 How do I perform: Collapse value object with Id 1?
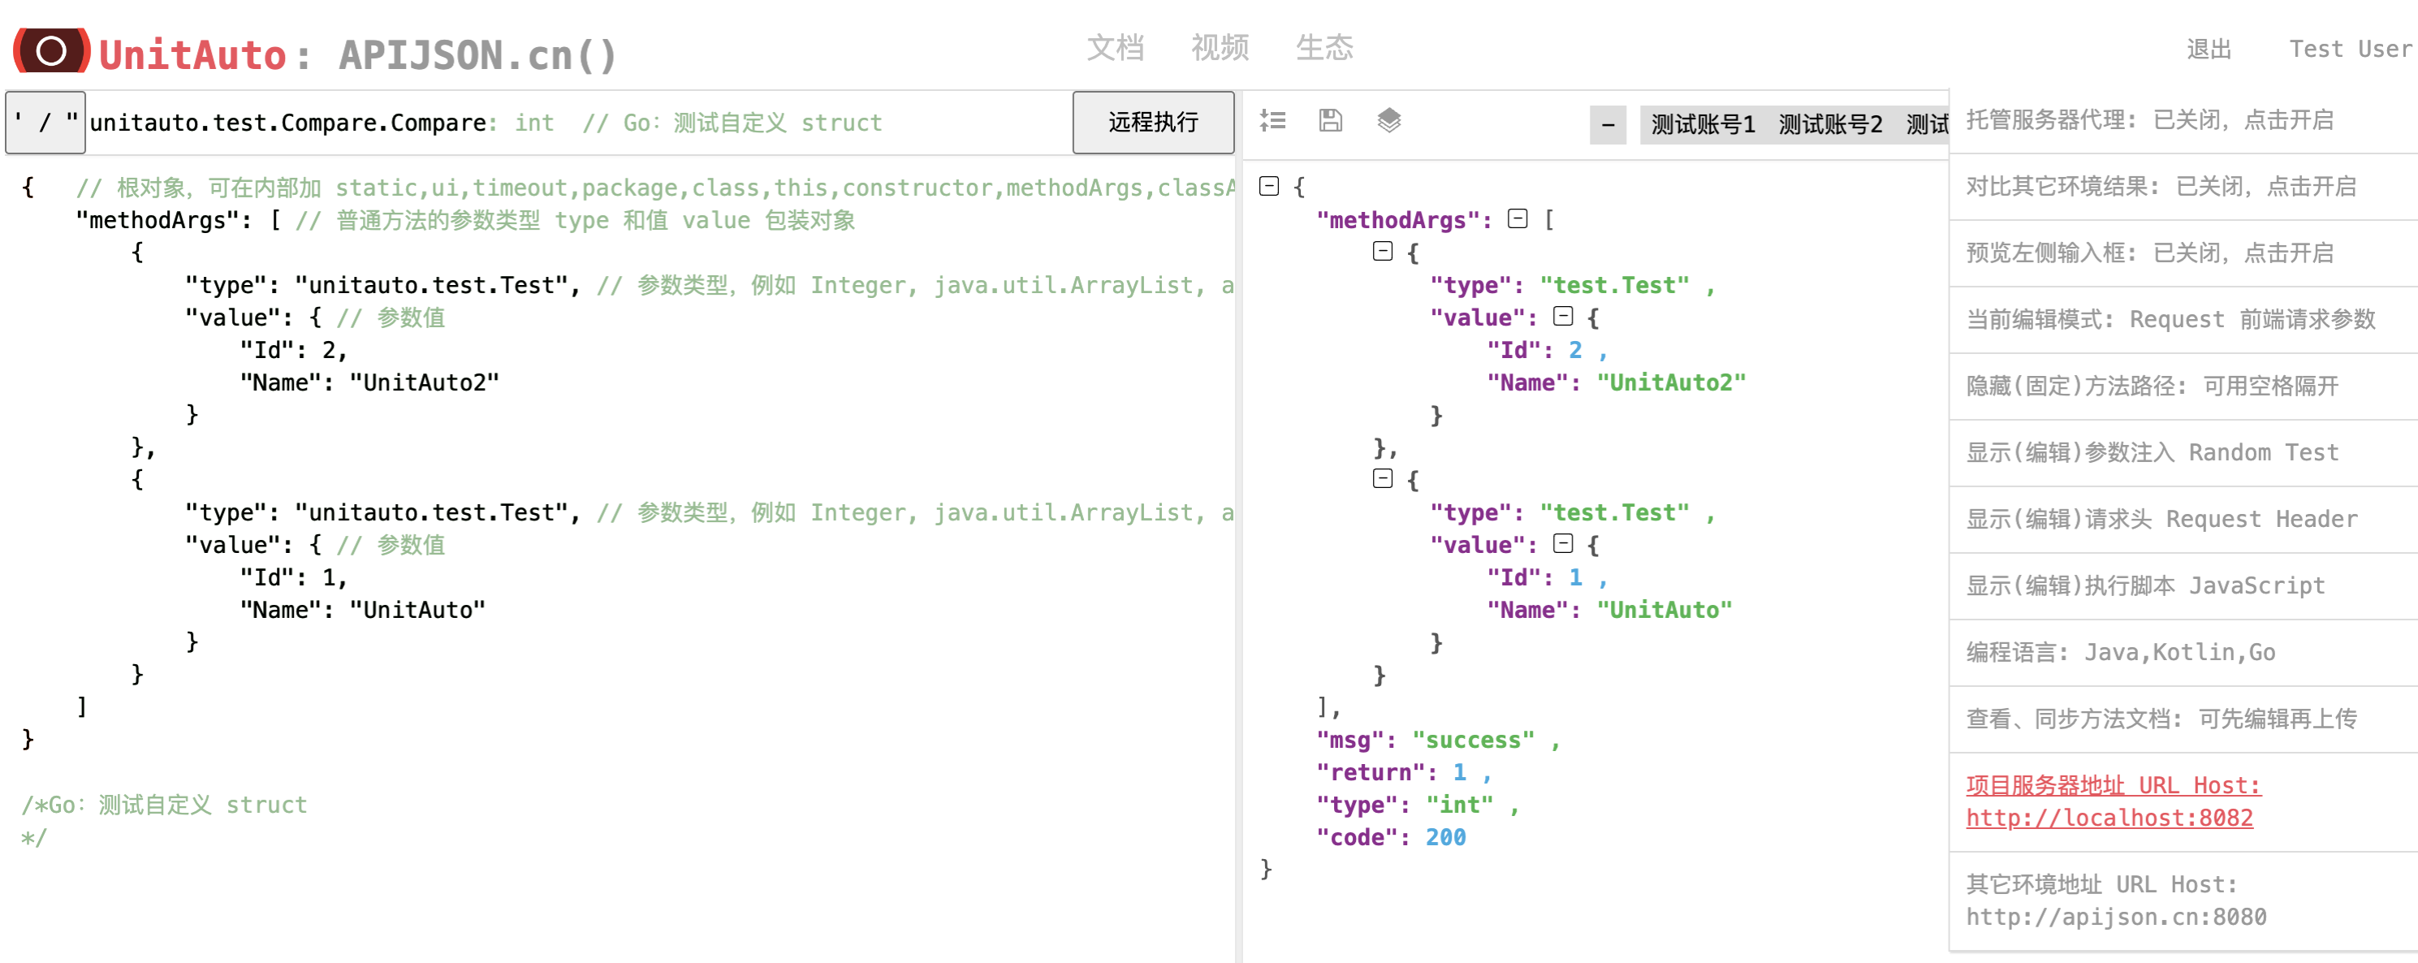[x=1563, y=543]
